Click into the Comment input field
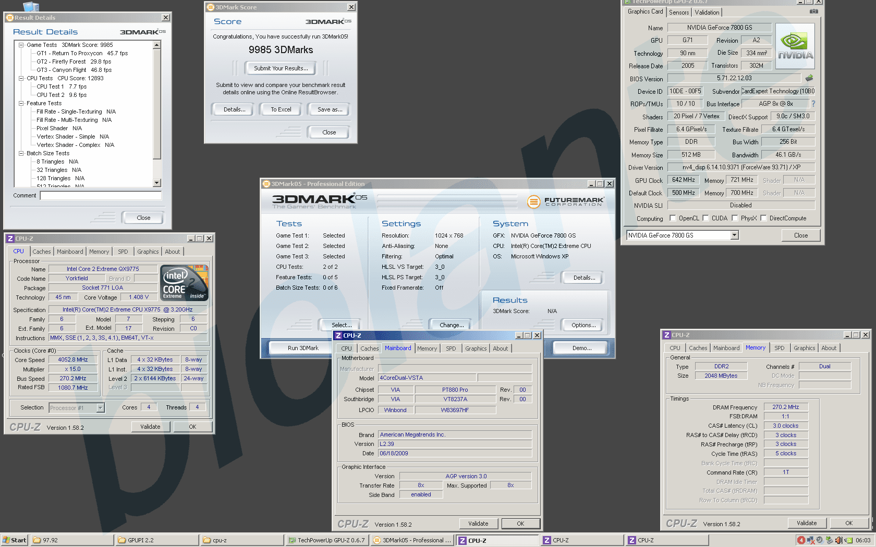This screenshot has width=876, height=547. click(101, 196)
